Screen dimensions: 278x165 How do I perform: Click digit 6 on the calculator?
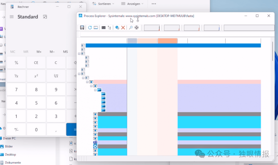tap(56, 103)
